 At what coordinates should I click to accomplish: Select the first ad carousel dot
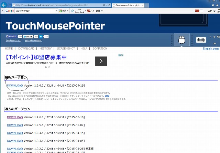(x=46, y=67)
